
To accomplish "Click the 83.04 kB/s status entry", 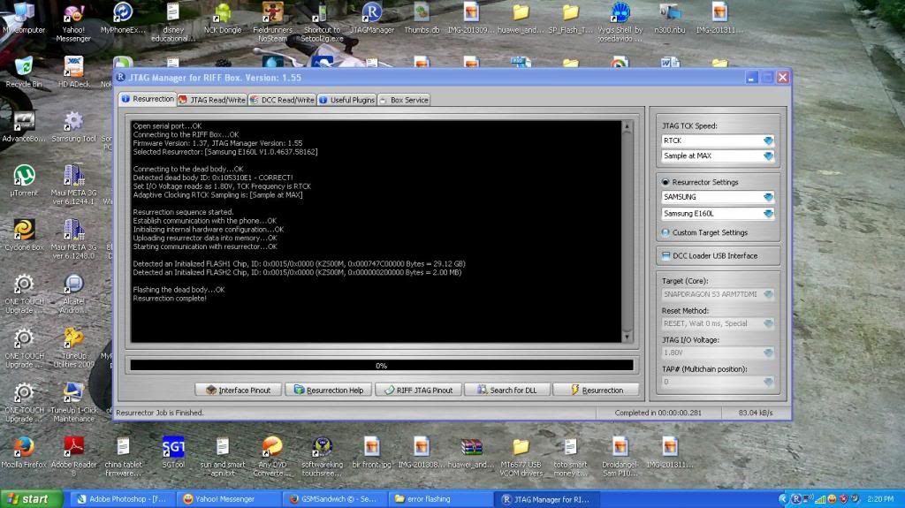I will [756, 413].
